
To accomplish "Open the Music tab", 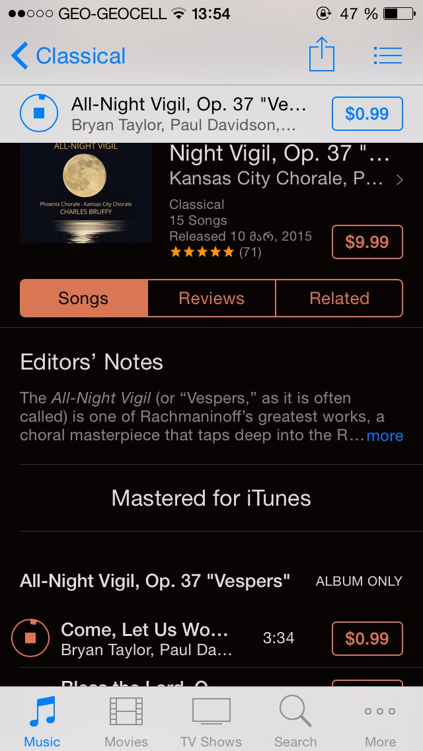I will click(42, 720).
